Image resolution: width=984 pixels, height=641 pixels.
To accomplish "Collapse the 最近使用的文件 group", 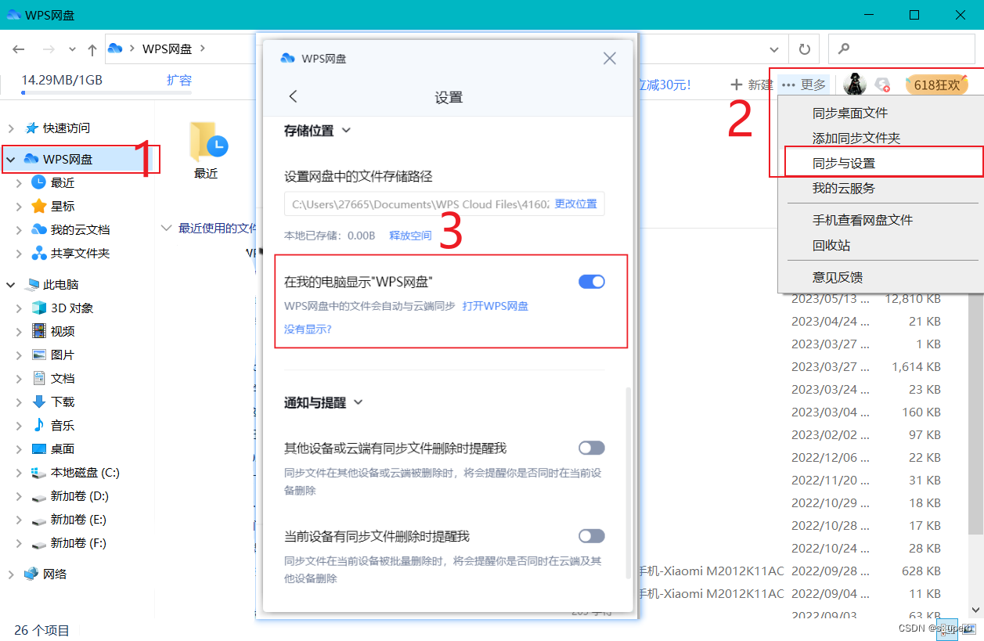I will (166, 228).
